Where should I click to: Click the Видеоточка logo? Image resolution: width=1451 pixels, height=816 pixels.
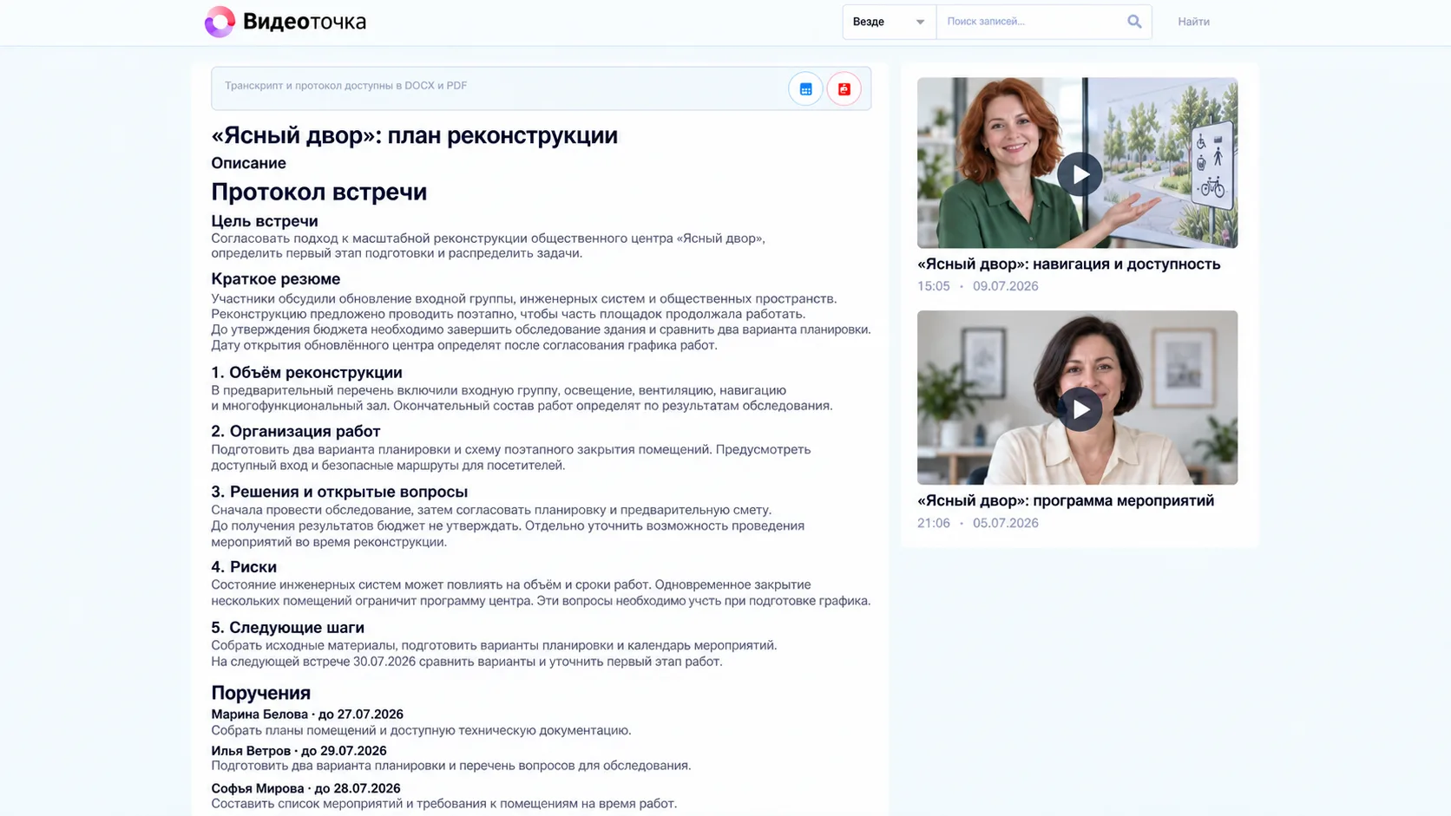pyautogui.click(x=285, y=22)
